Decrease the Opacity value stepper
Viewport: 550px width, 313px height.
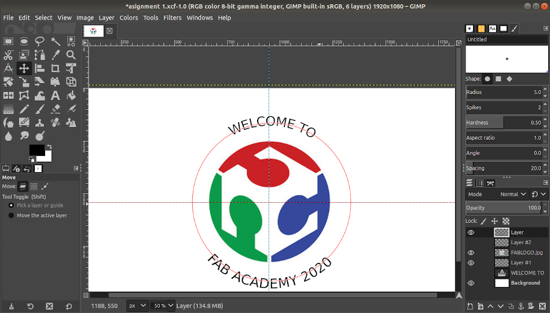(545, 211)
